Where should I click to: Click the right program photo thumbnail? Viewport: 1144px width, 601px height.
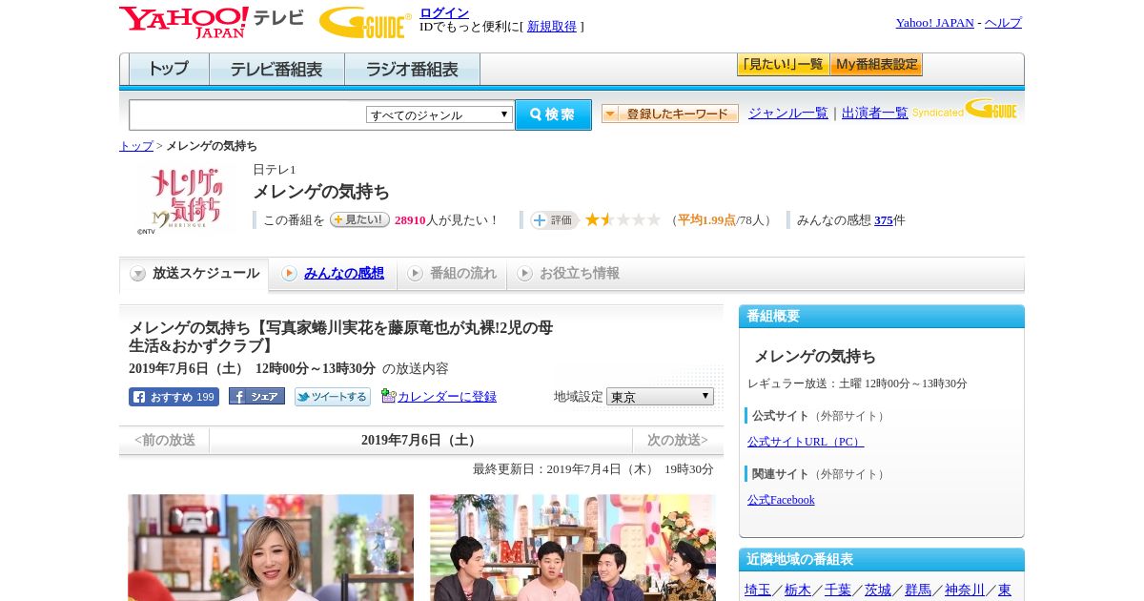572,548
